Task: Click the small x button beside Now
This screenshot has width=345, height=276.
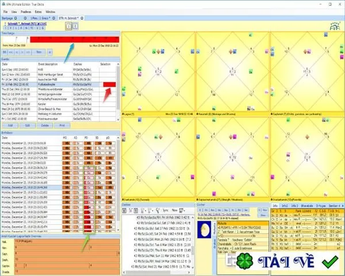Action: tap(50, 52)
